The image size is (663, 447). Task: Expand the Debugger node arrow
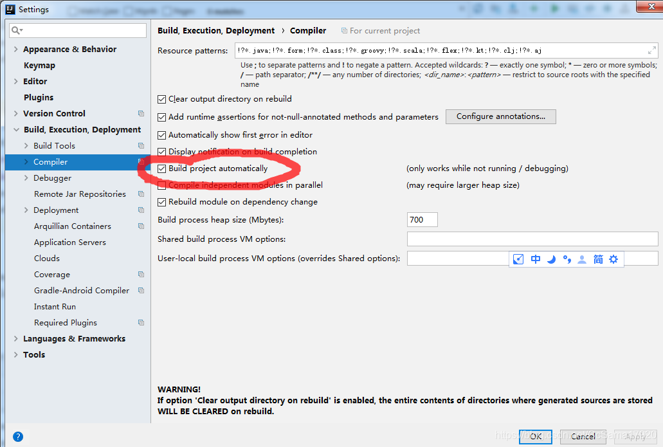tap(26, 178)
